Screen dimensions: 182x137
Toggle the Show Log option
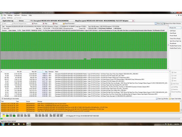click(x=159, y=23)
